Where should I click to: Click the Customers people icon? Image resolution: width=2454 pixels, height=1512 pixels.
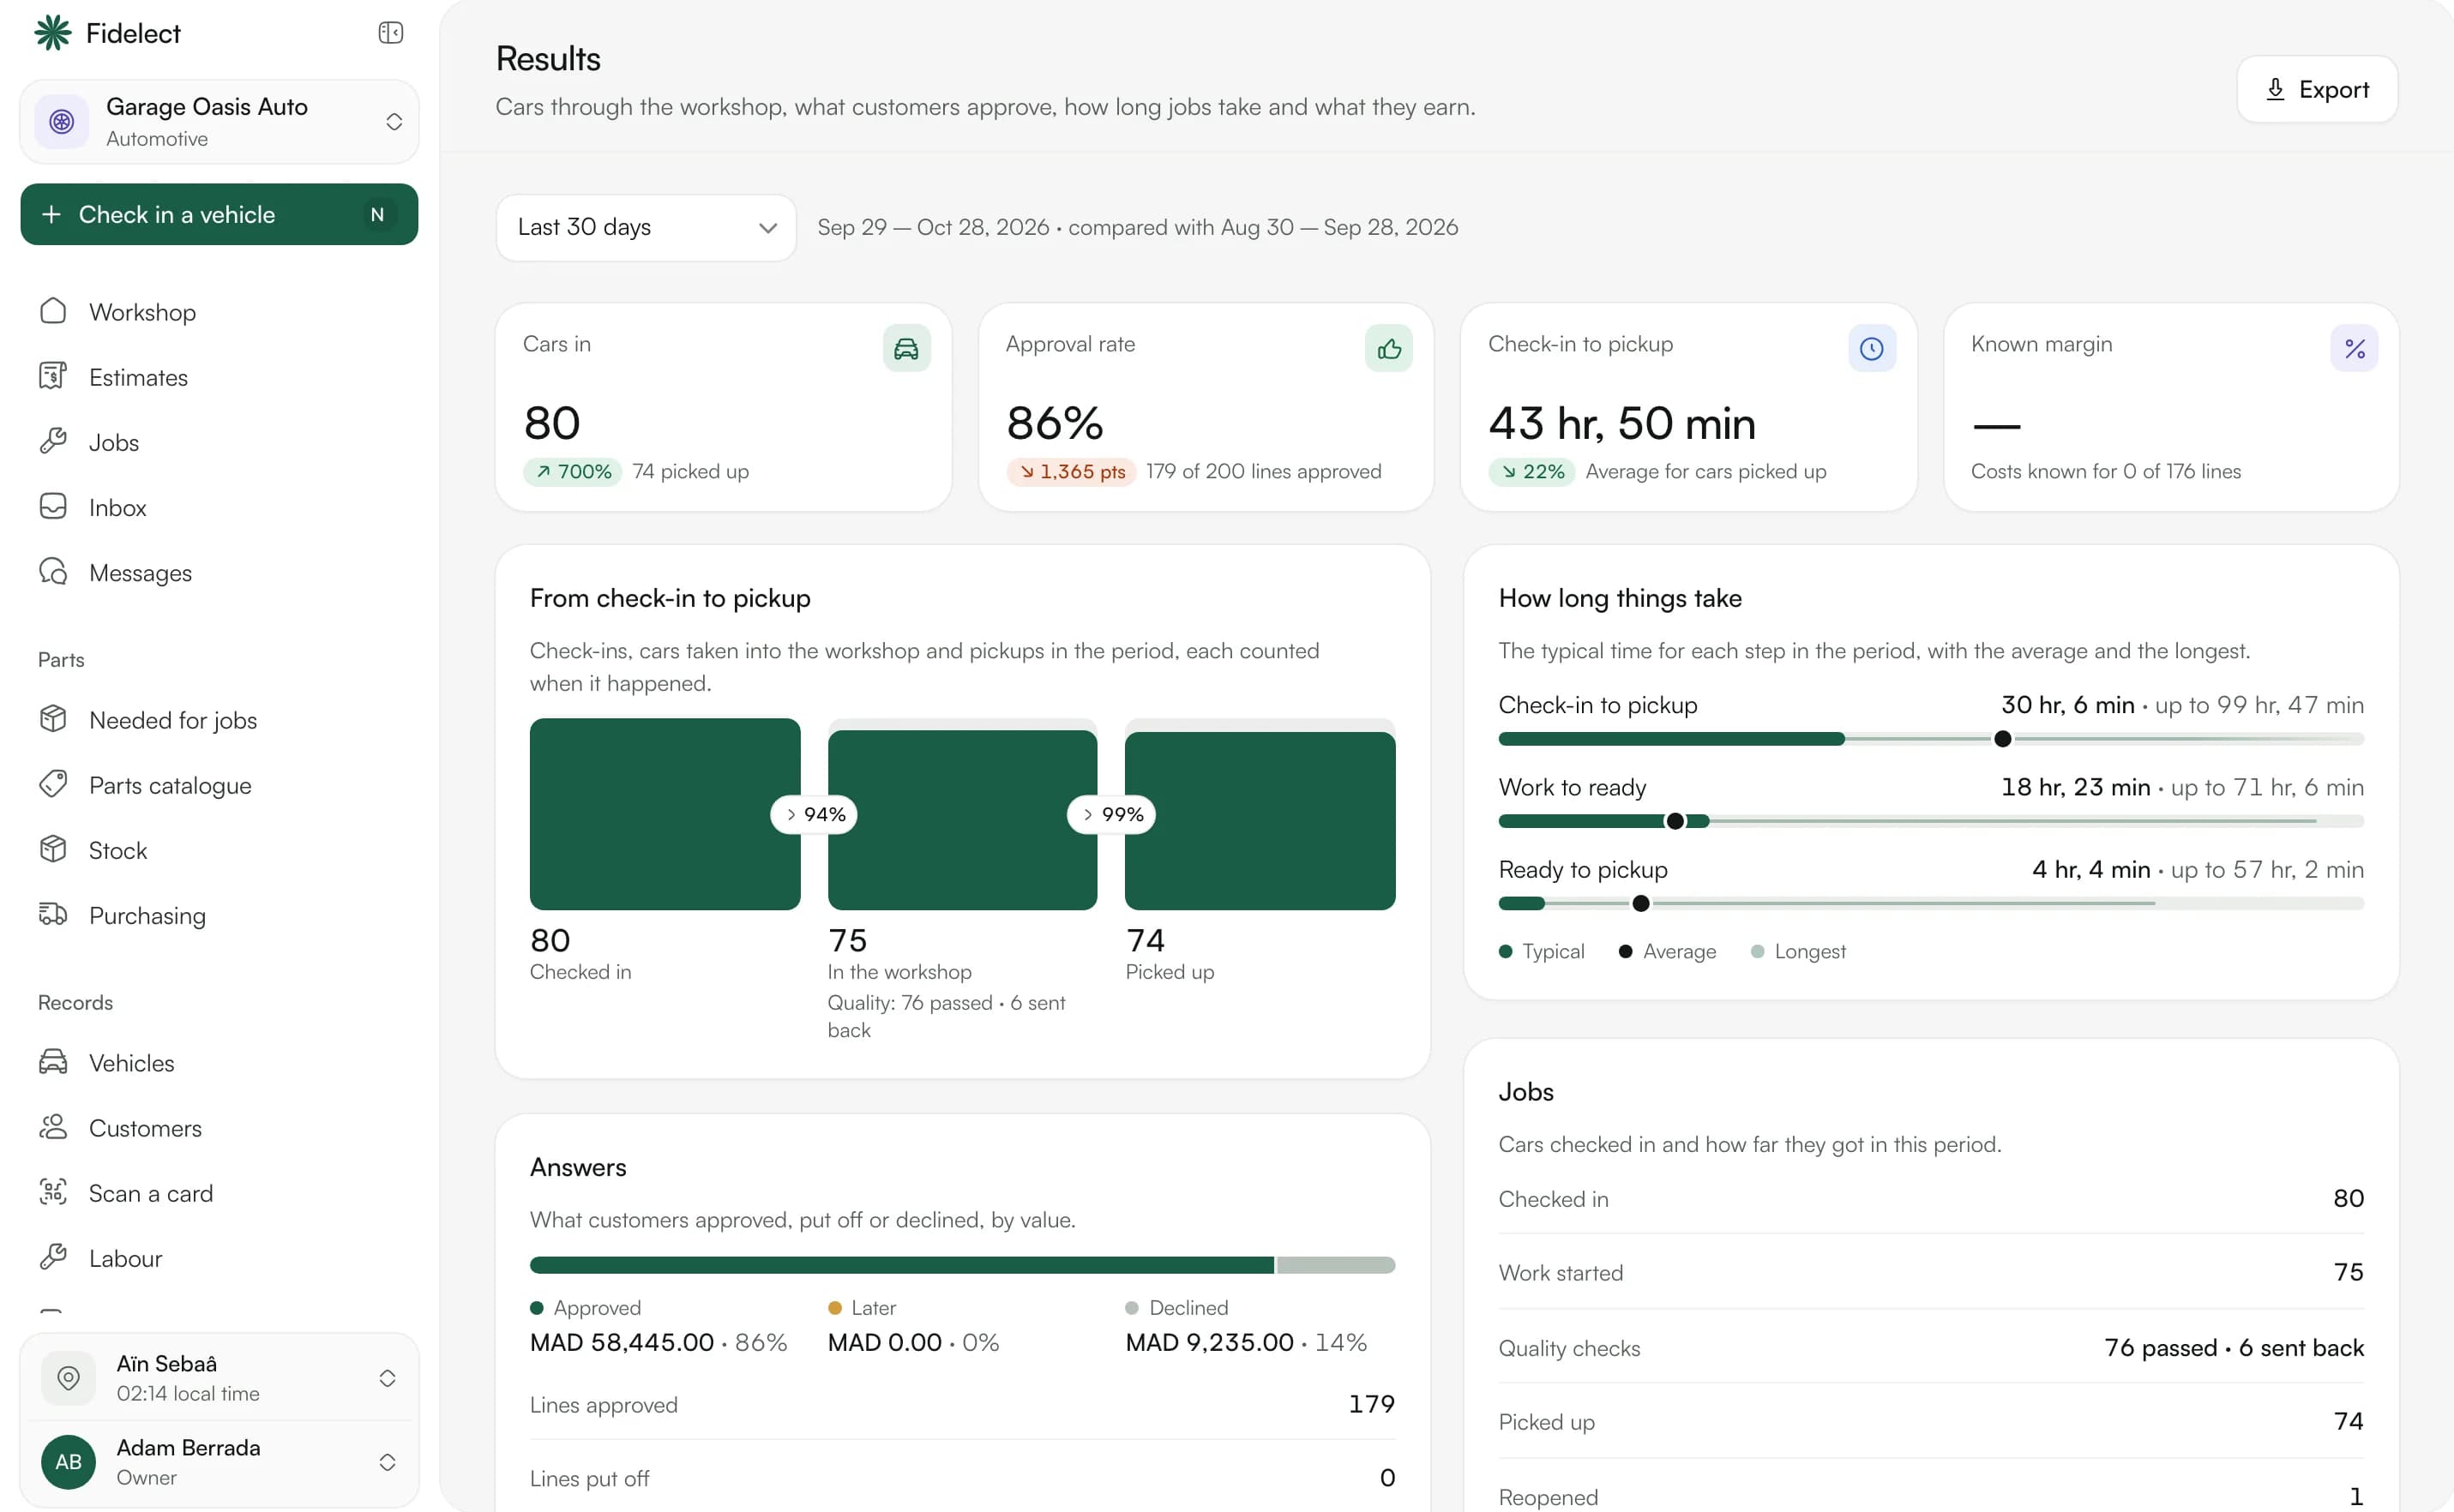[x=53, y=1127]
